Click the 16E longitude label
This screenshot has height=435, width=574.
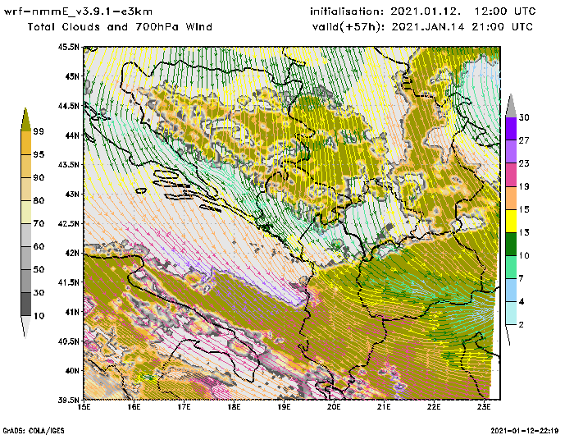point(134,407)
